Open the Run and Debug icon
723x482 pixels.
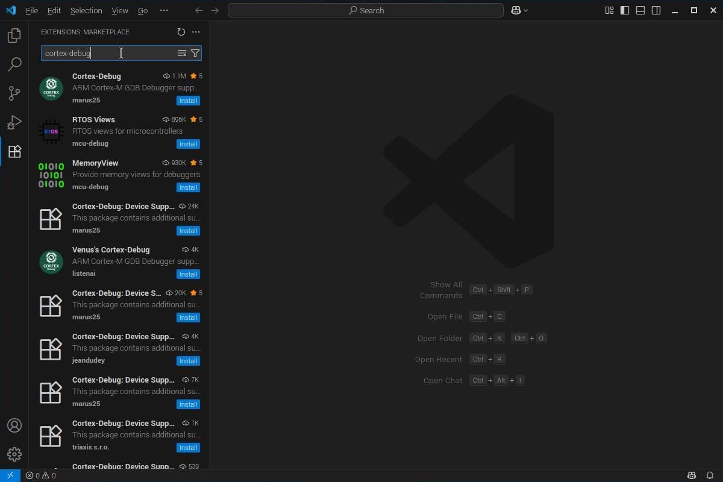pyautogui.click(x=14, y=122)
